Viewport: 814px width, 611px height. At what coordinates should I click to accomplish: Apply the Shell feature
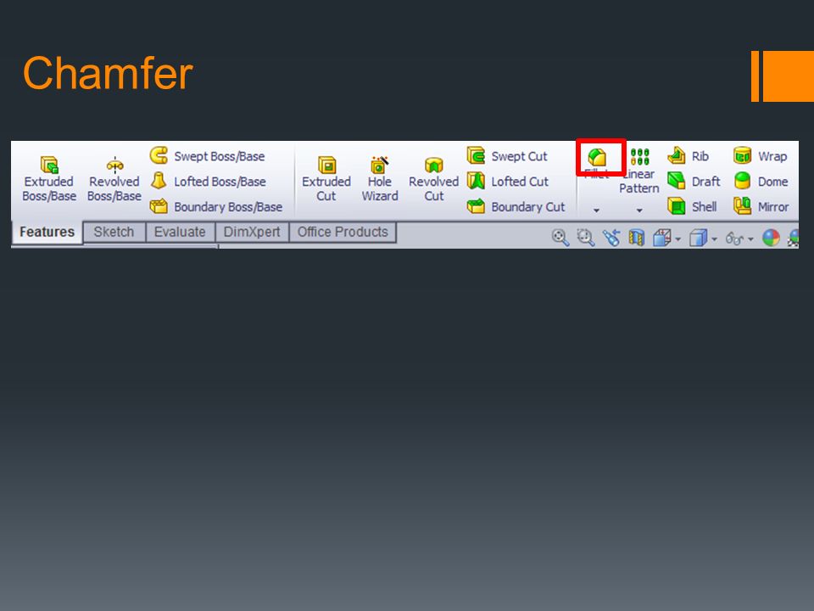point(692,207)
